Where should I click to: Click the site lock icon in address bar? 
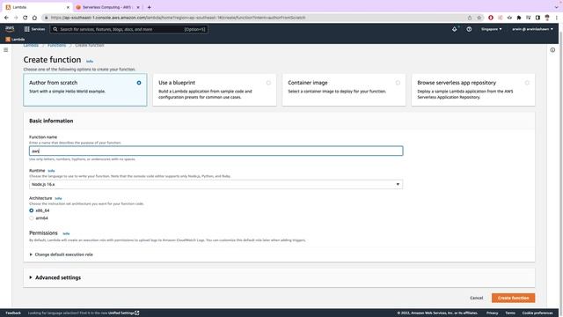(x=47, y=18)
